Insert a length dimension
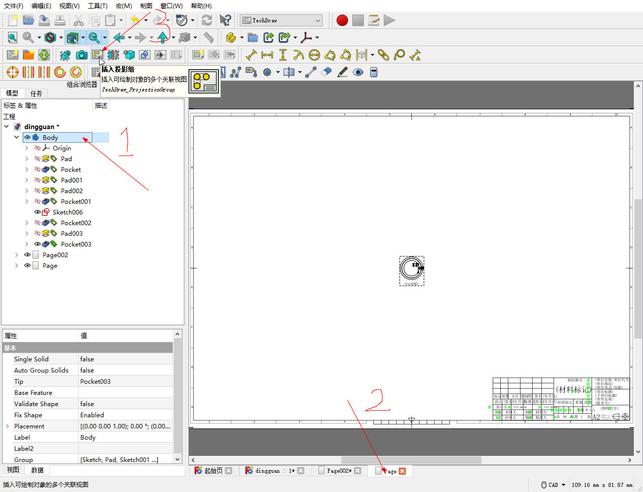The height and width of the screenshot is (492, 643). pyautogui.click(x=251, y=55)
